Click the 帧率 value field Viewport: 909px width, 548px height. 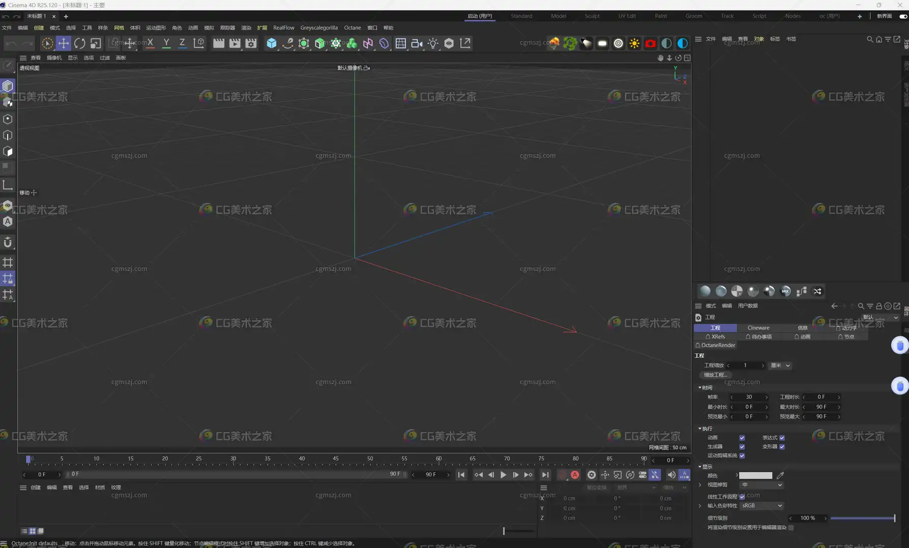749,397
